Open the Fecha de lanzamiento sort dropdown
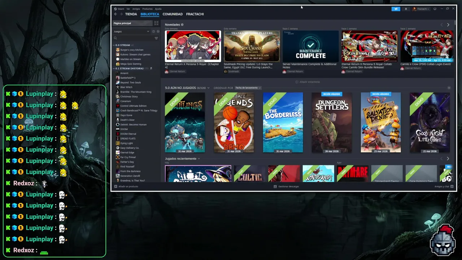Screen dimensions: 462x260 click(x=248, y=88)
